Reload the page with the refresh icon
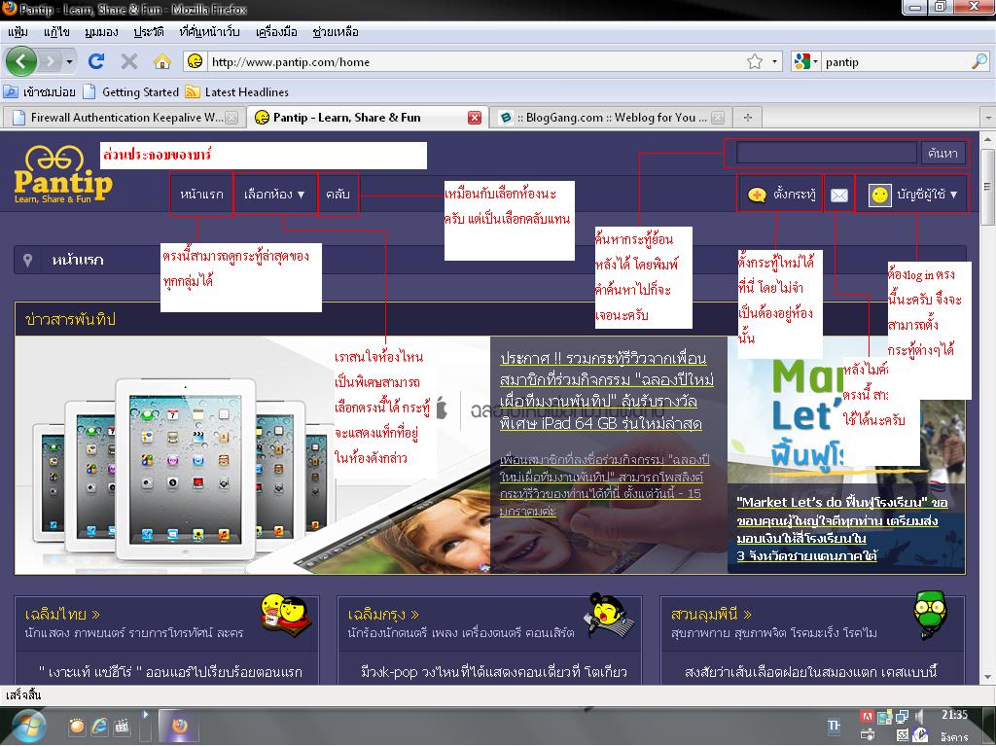The height and width of the screenshot is (747, 996). tap(96, 61)
